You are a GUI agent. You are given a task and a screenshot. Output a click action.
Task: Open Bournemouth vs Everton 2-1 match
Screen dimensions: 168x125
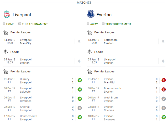pyautogui.click(x=126, y=90)
